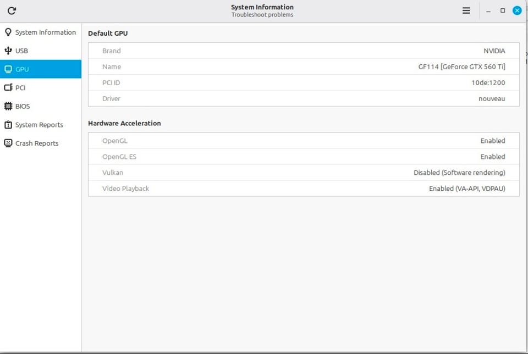Open the hamburger menu
This screenshot has height=354, width=528.
pos(466,11)
